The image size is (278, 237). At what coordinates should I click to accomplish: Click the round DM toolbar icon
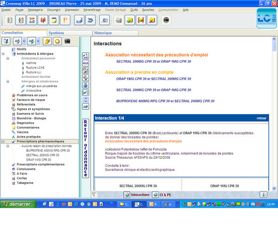pos(166,20)
